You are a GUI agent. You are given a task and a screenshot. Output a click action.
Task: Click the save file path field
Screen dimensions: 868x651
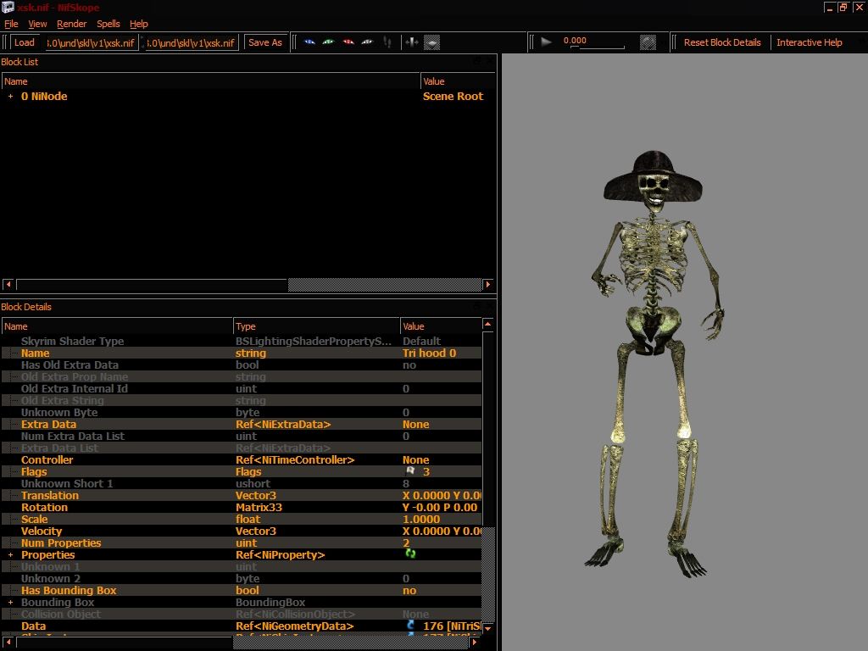pyautogui.click(x=192, y=43)
